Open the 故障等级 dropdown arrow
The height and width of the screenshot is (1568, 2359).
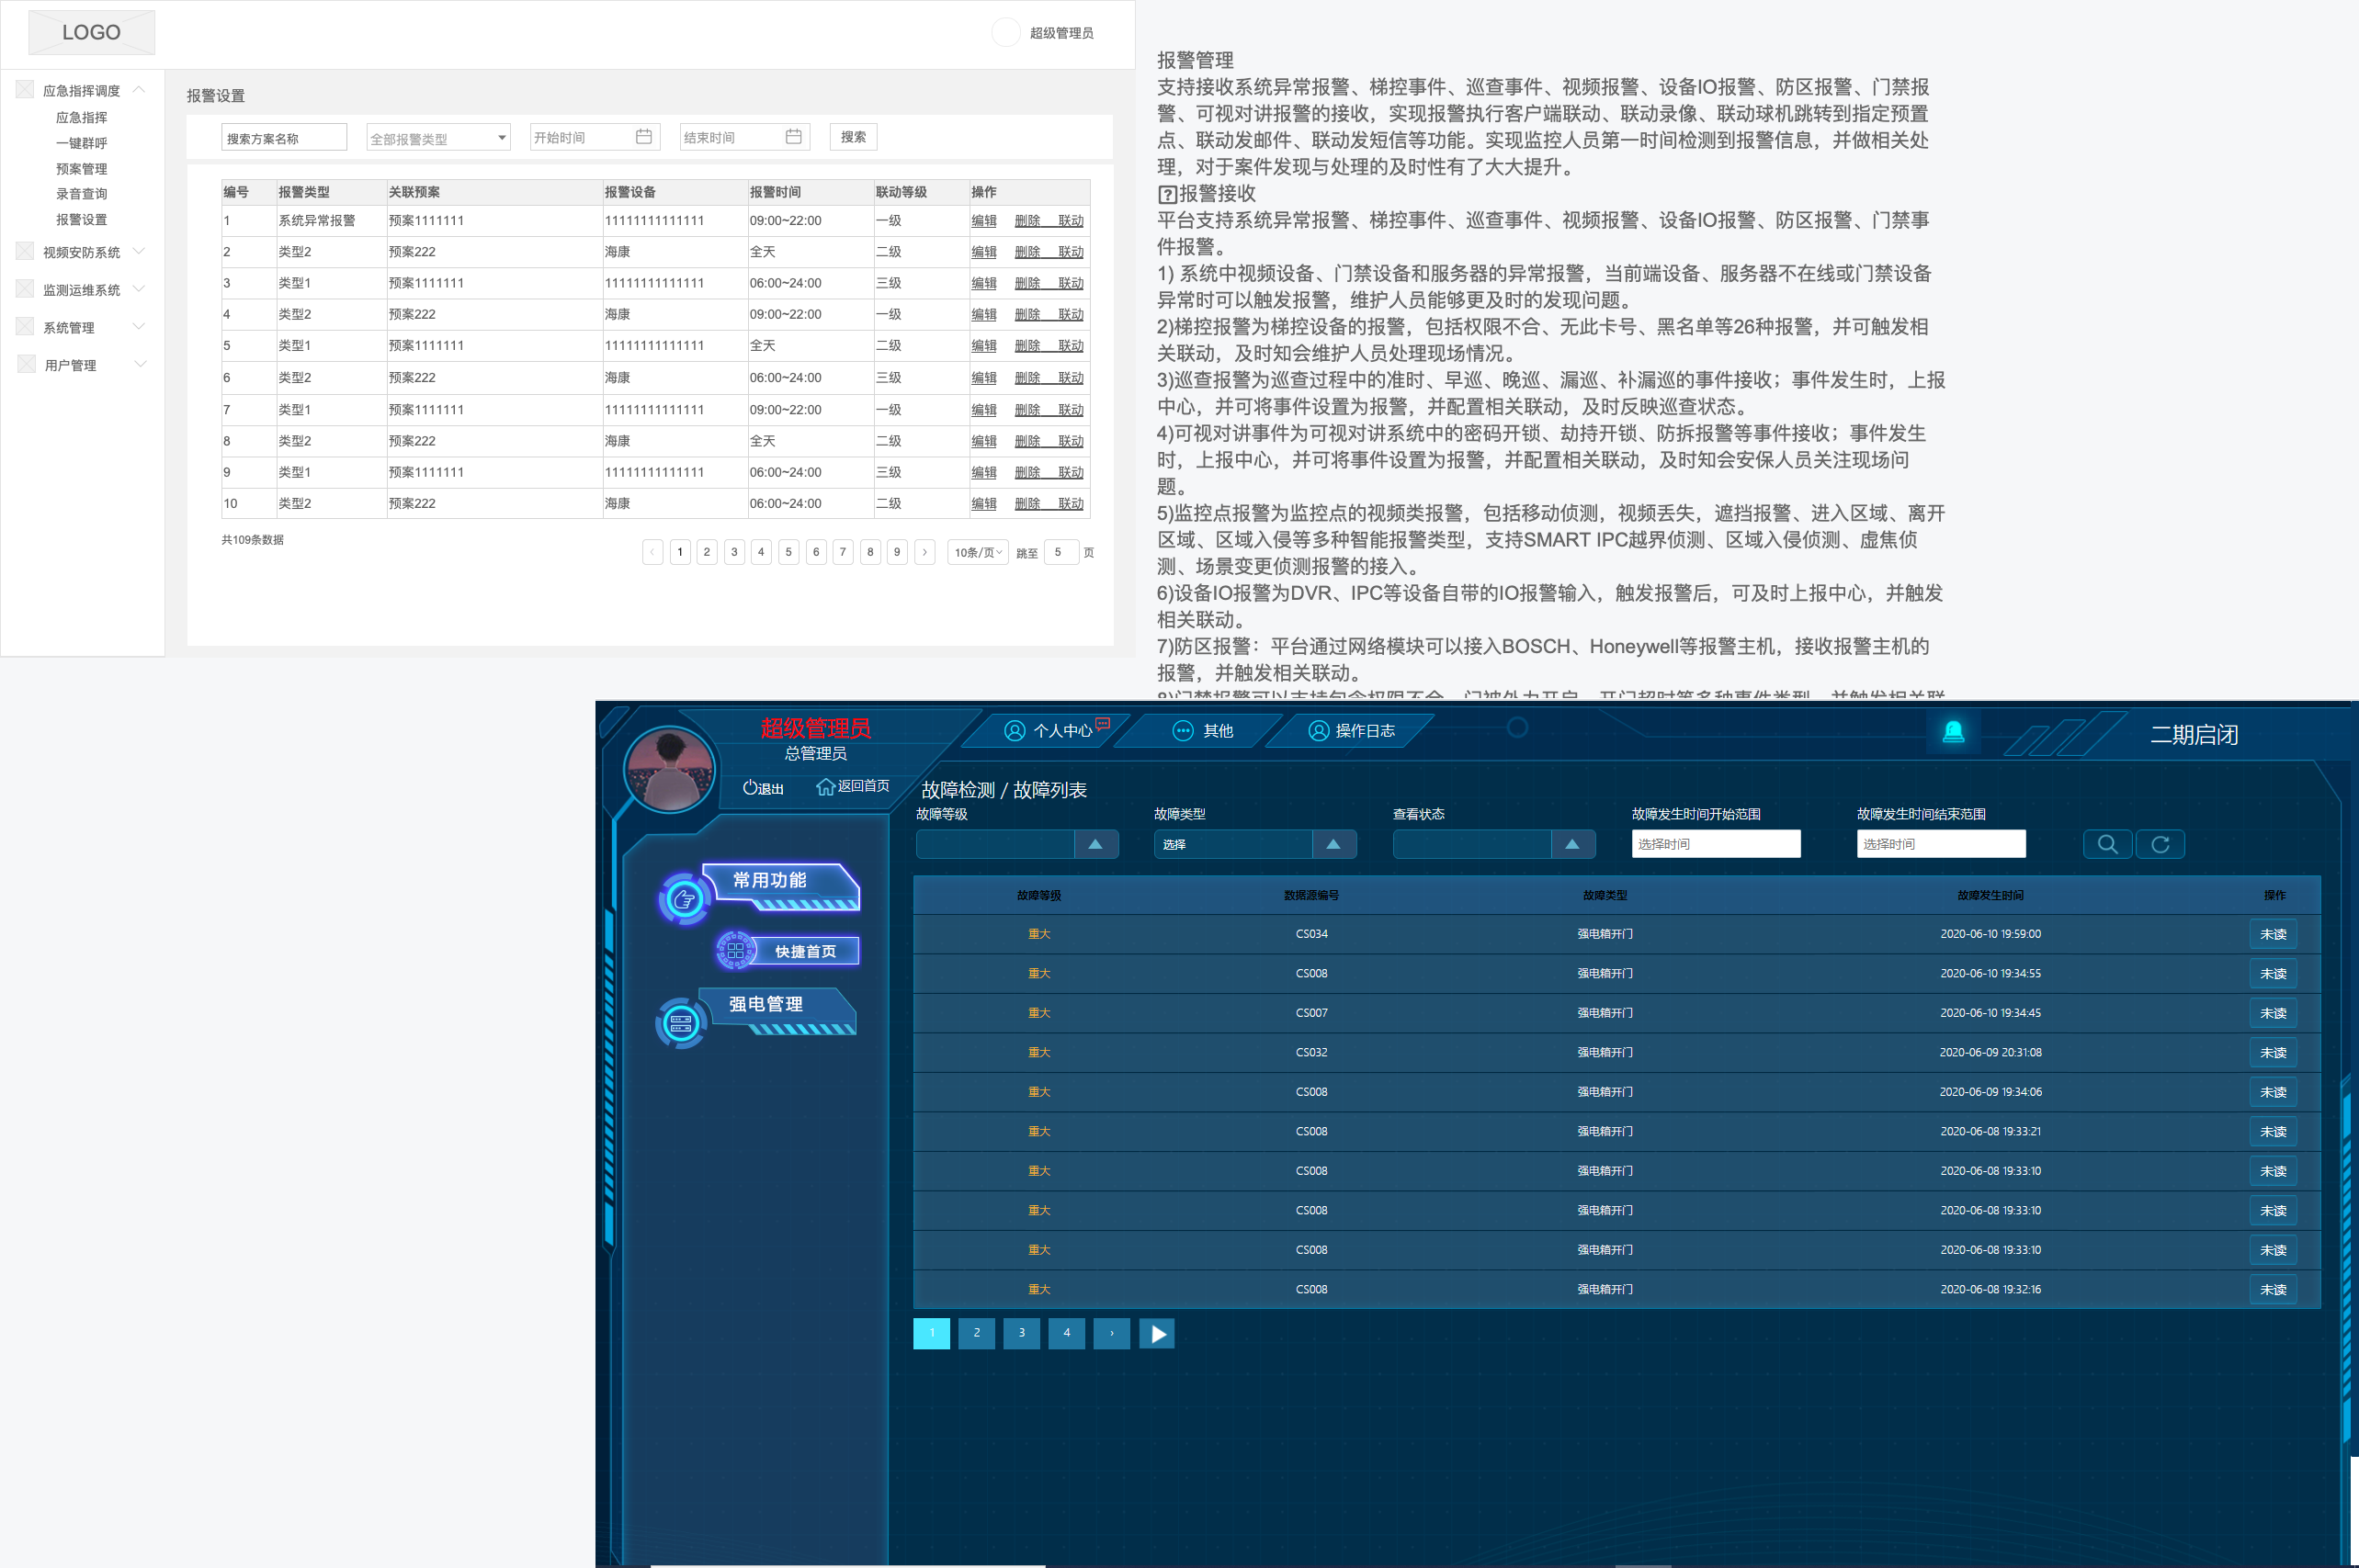[x=1095, y=844]
